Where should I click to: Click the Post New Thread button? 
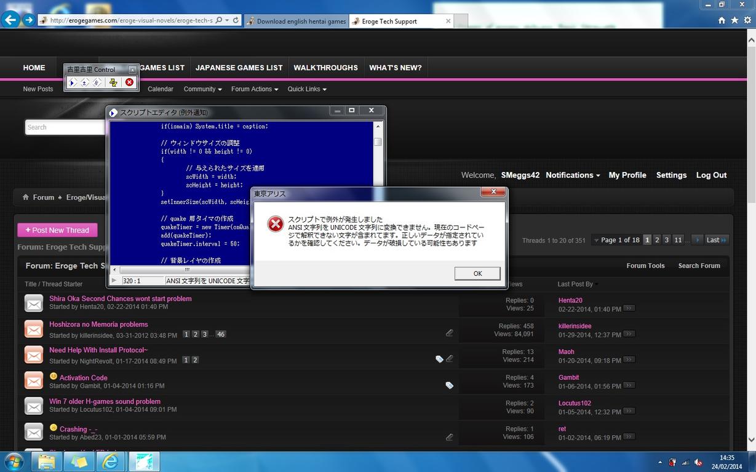click(57, 230)
